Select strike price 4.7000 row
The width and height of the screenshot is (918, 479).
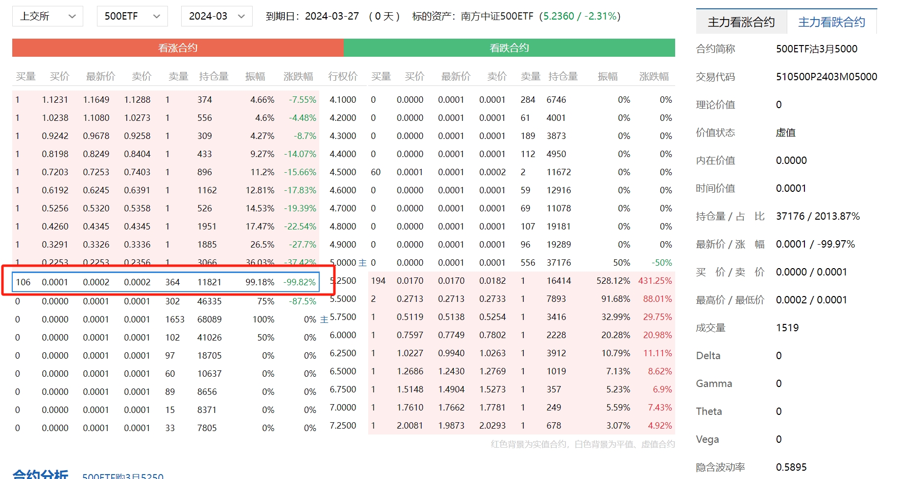coord(343,208)
